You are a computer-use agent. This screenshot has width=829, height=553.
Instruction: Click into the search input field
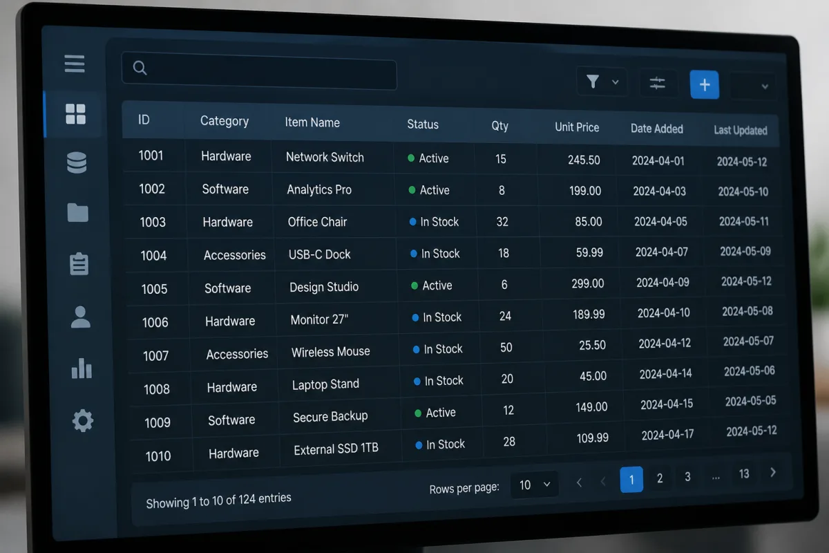point(259,71)
